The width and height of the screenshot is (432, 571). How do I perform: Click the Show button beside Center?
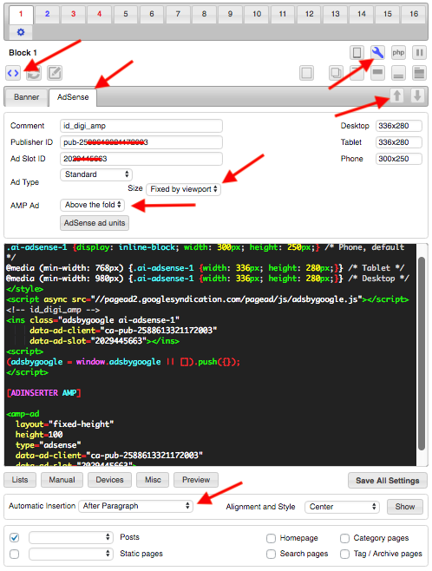[x=405, y=507]
